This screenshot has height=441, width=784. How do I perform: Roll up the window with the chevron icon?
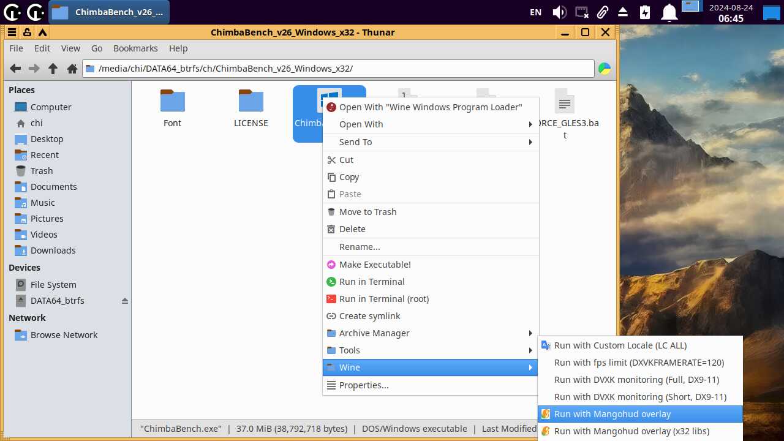coord(42,32)
